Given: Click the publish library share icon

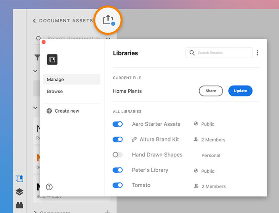Looking at the screenshot, I should point(109,20).
